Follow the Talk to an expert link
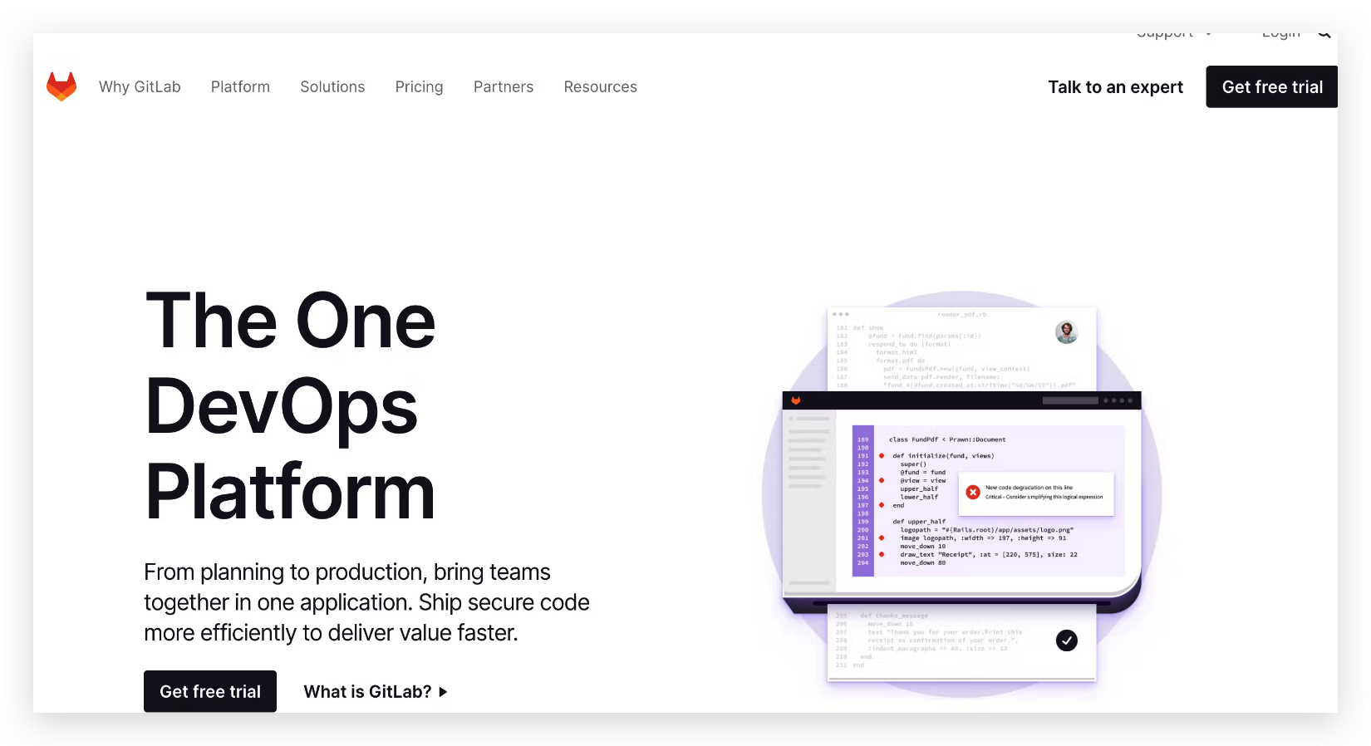This screenshot has height=746, width=1371. pos(1115,87)
